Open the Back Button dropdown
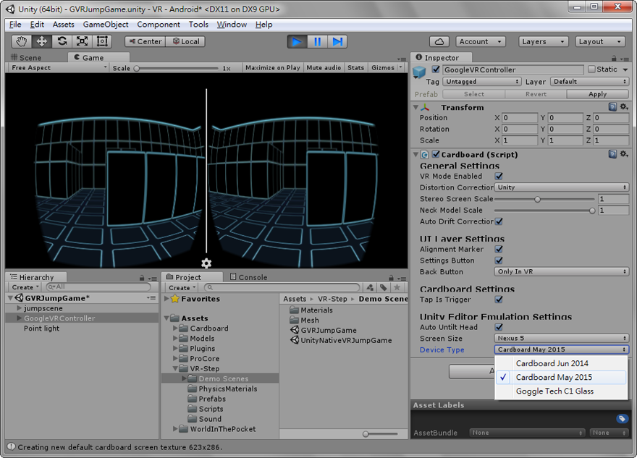The height and width of the screenshot is (458, 637). click(562, 271)
